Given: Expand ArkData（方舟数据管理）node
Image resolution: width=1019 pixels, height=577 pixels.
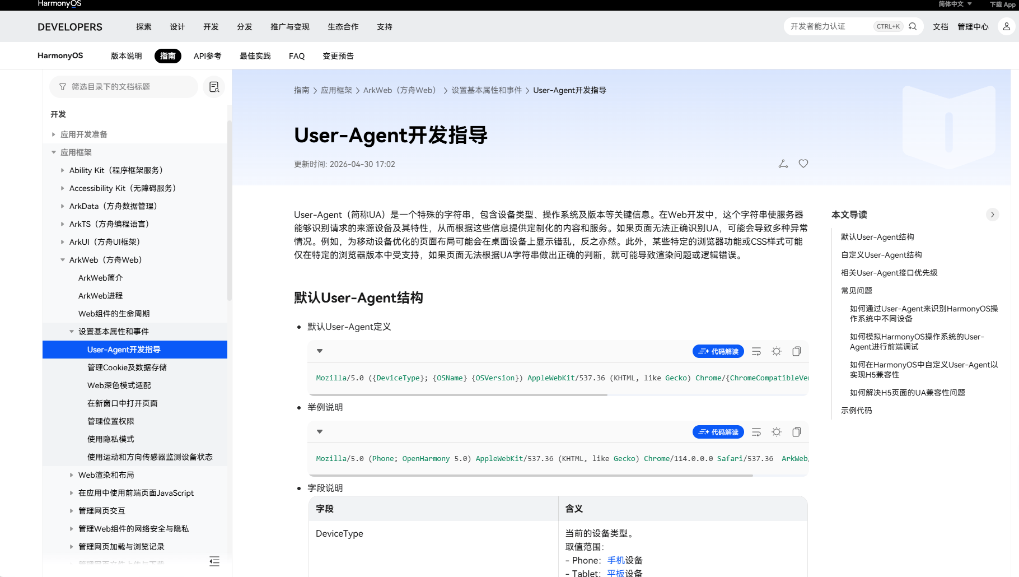Looking at the screenshot, I should (63, 206).
